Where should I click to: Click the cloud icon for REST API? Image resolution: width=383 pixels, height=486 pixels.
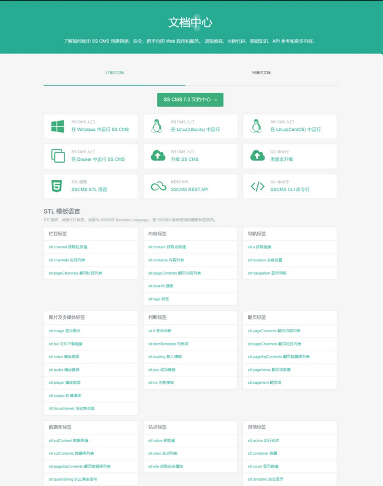(158, 186)
